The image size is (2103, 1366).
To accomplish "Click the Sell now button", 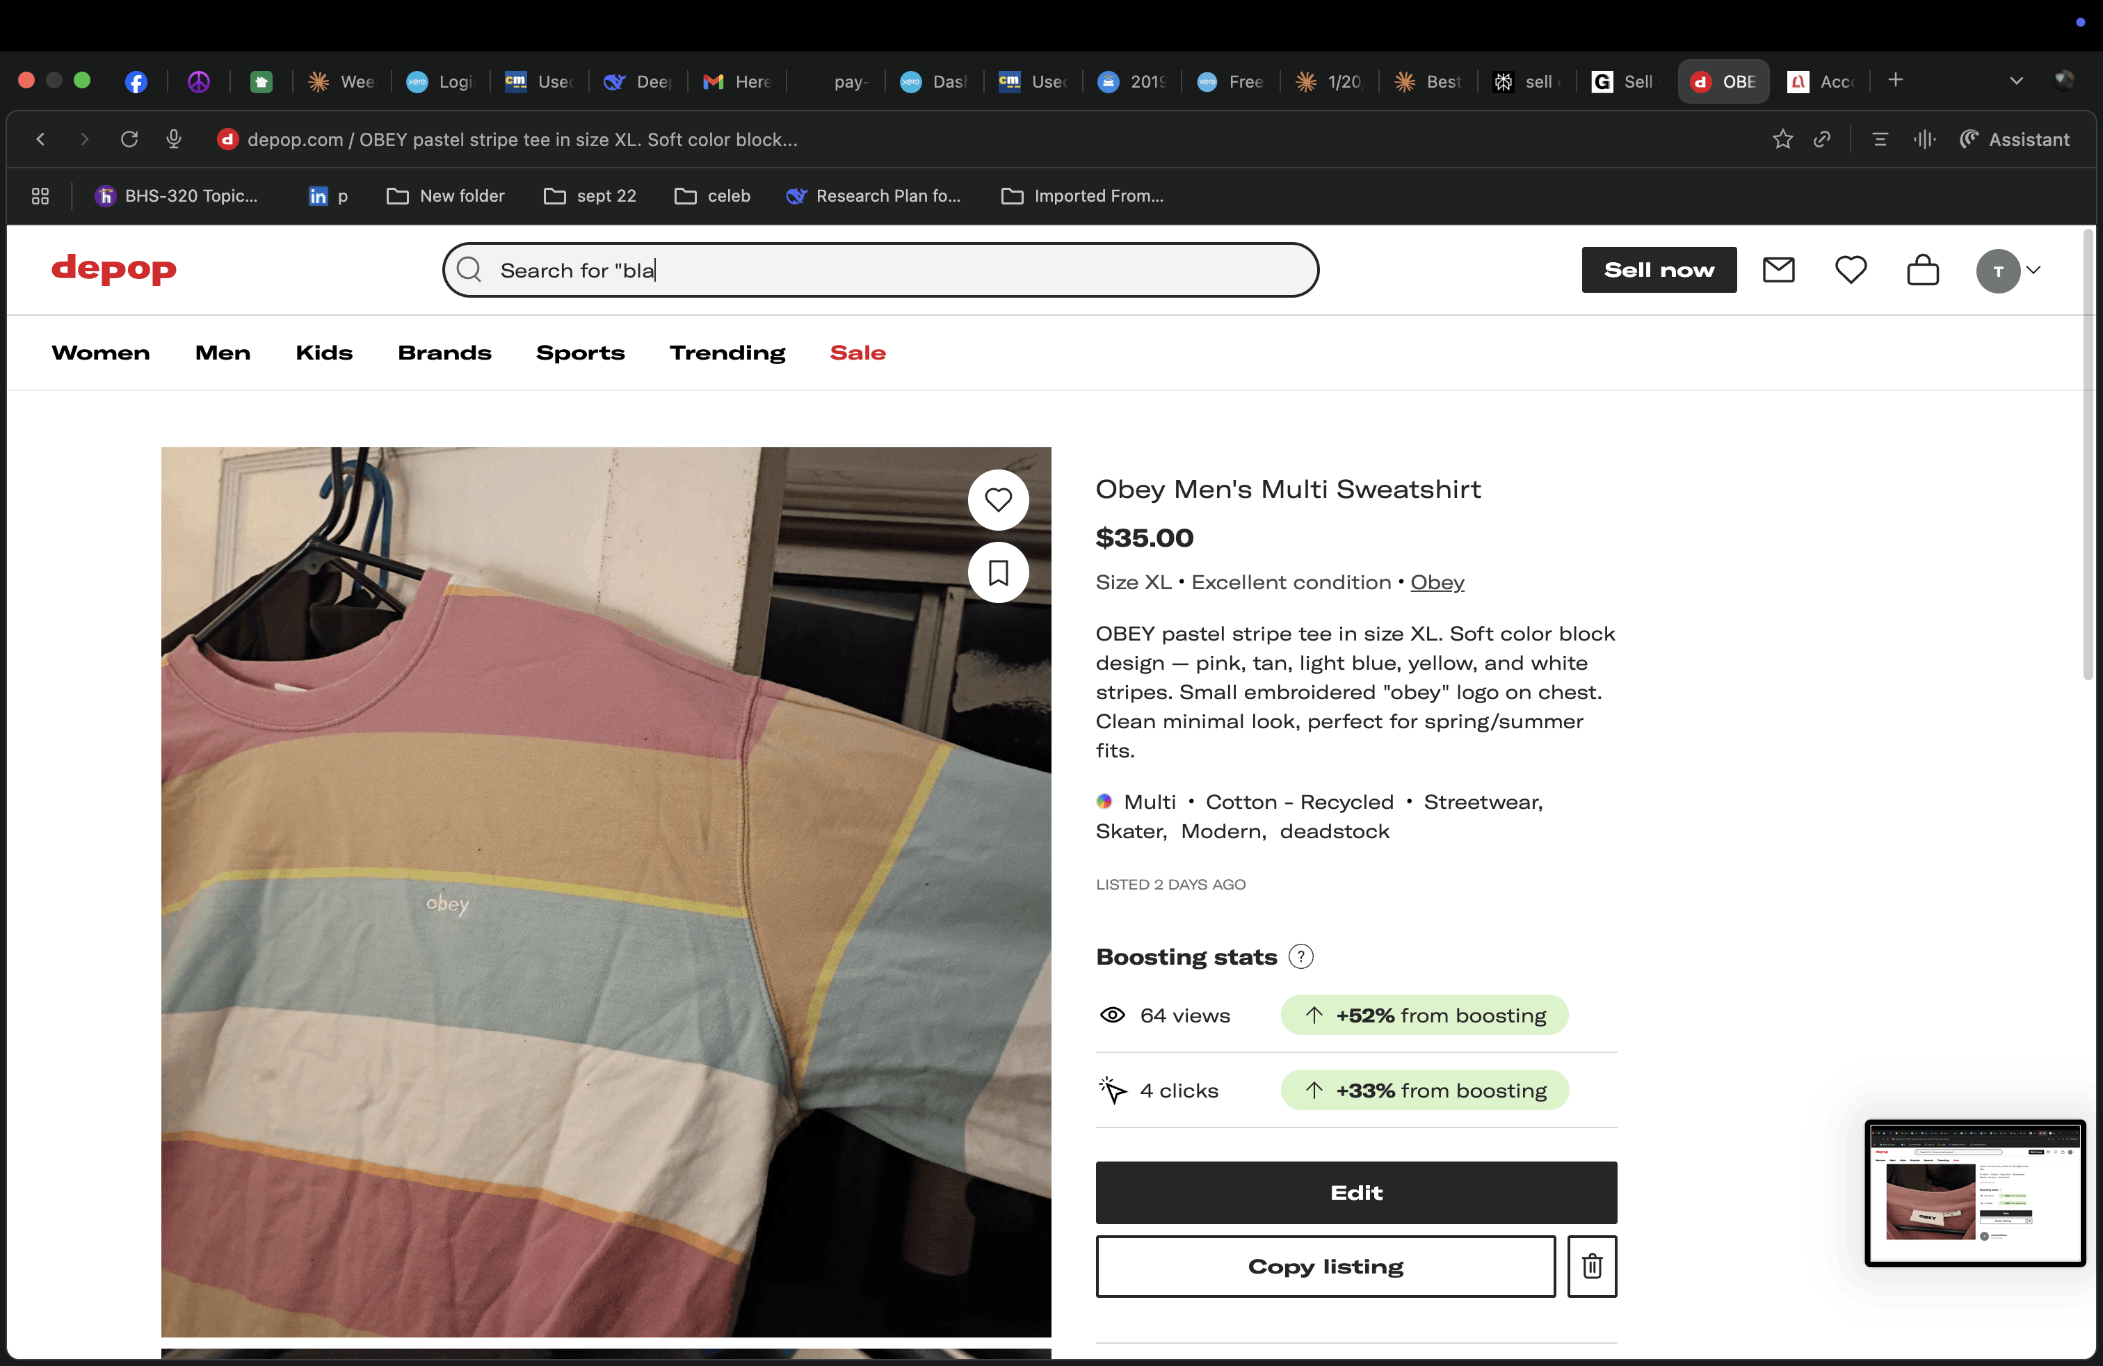I will click(1659, 269).
